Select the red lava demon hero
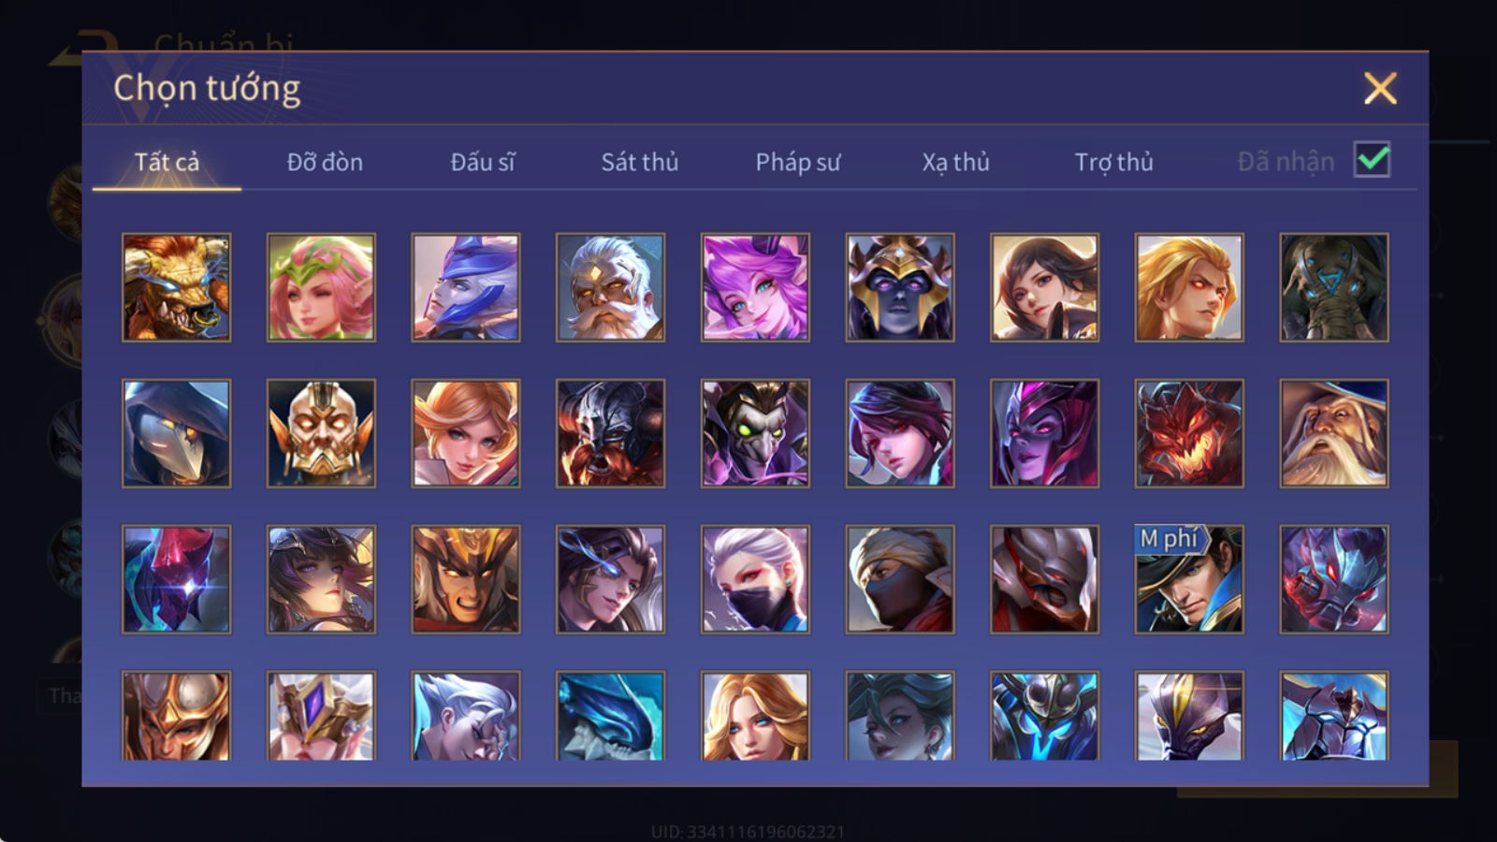This screenshot has height=842, width=1497. point(1189,433)
